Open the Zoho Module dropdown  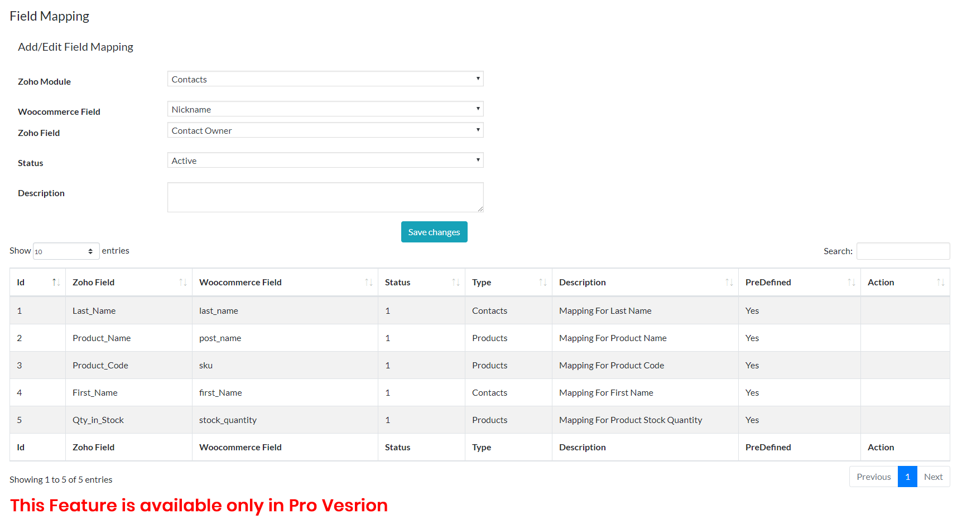tap(325, 79)
